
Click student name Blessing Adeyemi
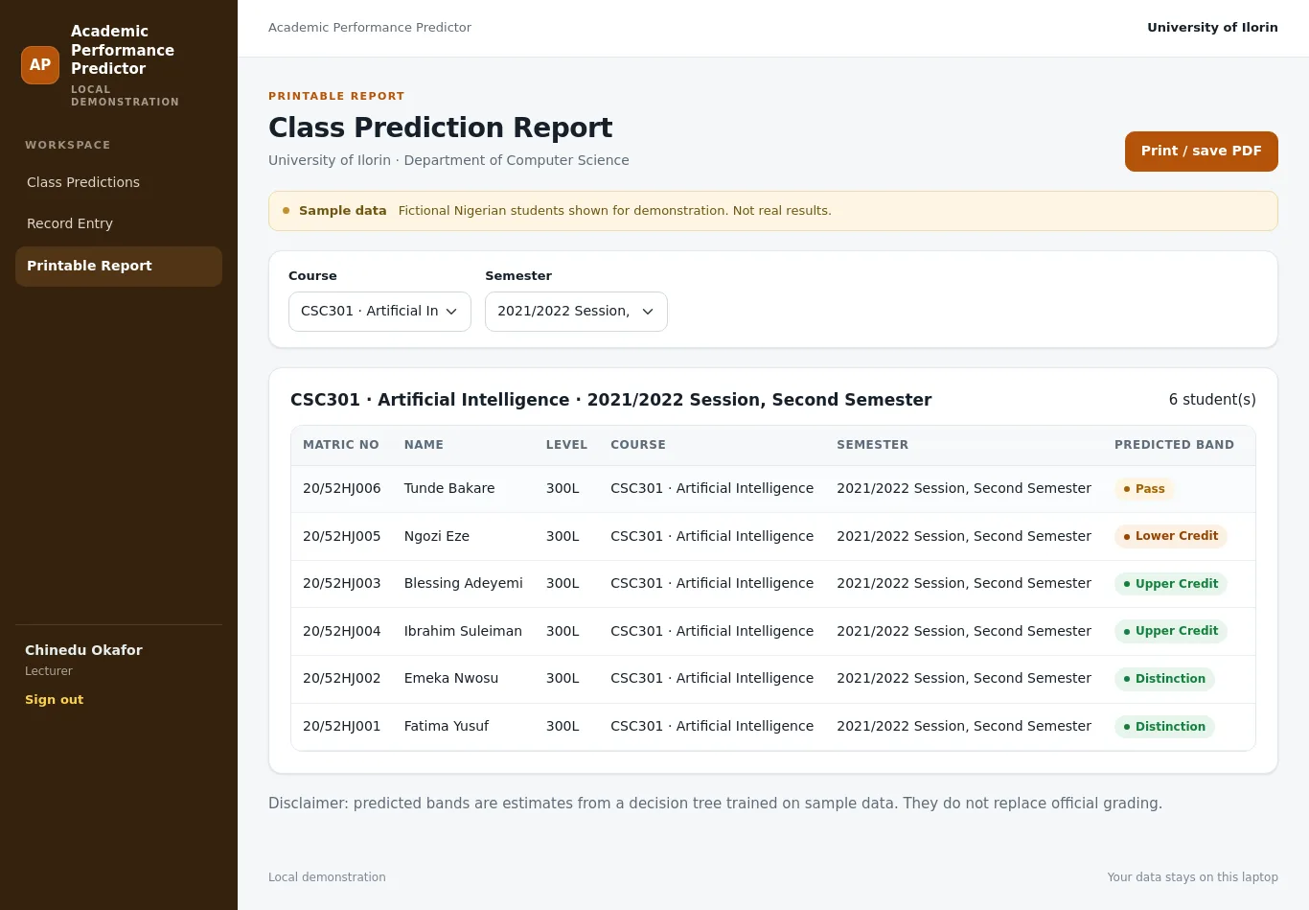[x=464, y=583]
